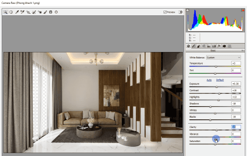Select the Color Sampler tool
The height and width of the screenshot is (156, 247).
23,12
